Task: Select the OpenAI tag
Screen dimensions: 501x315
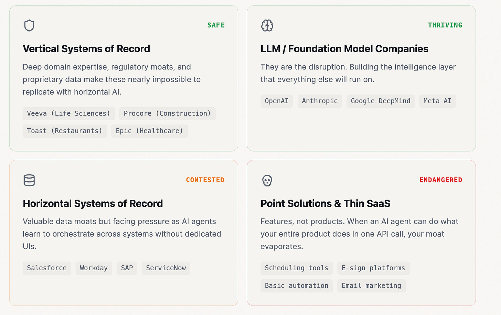Action: (277, 101)
